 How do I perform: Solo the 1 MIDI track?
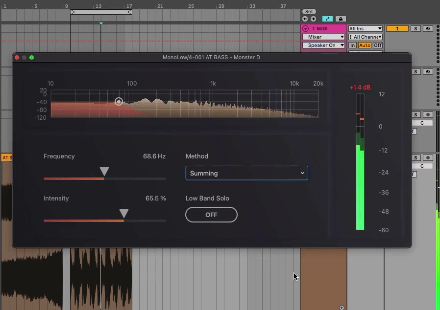pyautogui.click(x=416, y=28)
